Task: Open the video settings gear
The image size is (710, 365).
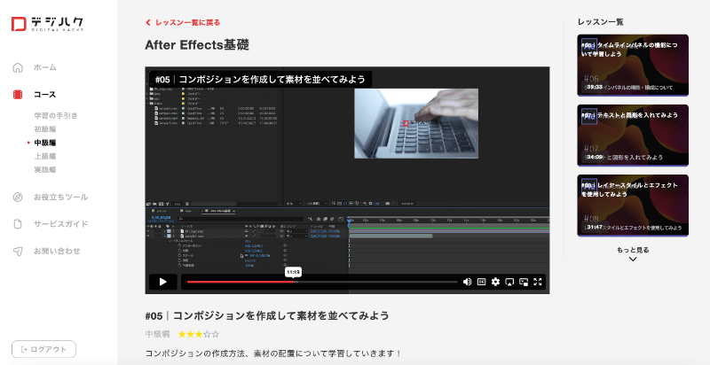Action: click(x=496, y=282)
